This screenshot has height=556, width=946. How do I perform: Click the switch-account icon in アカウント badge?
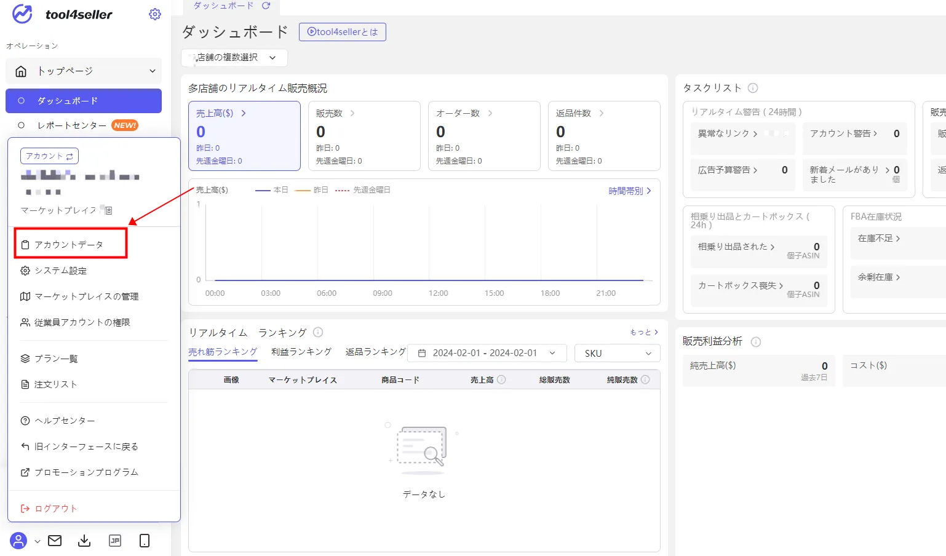pyautogui.click(x=70, y=156)
